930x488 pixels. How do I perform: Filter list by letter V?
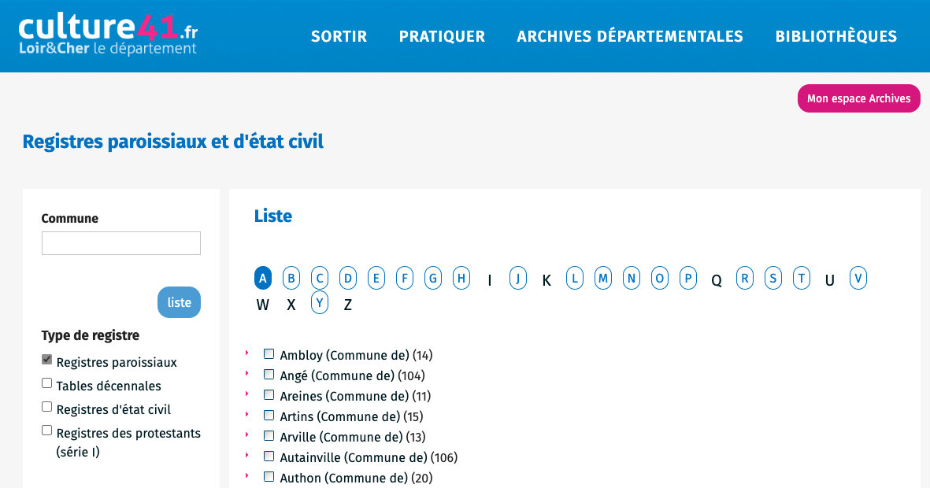(858, 278)
